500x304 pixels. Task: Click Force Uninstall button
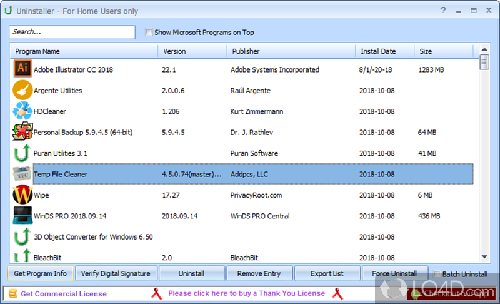[x=394, y=274]
